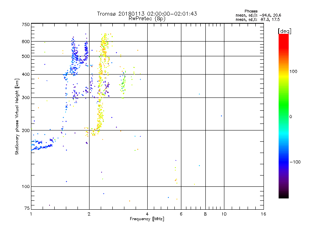
Task: Click the x-axis tick label '2'
Action: tap(89, 214)
